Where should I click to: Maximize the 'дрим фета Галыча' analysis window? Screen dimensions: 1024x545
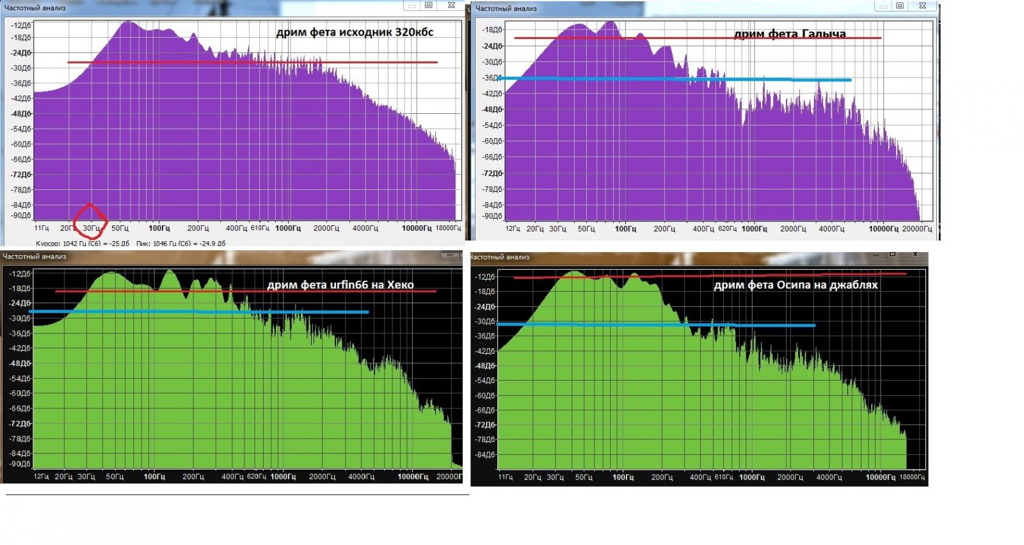pyautogui.click(x=900, y=6)
